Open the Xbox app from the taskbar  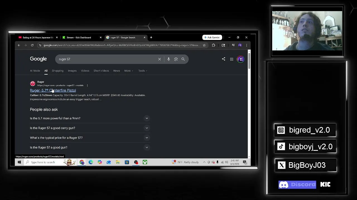pyautogui.click(x=145, y=162)
